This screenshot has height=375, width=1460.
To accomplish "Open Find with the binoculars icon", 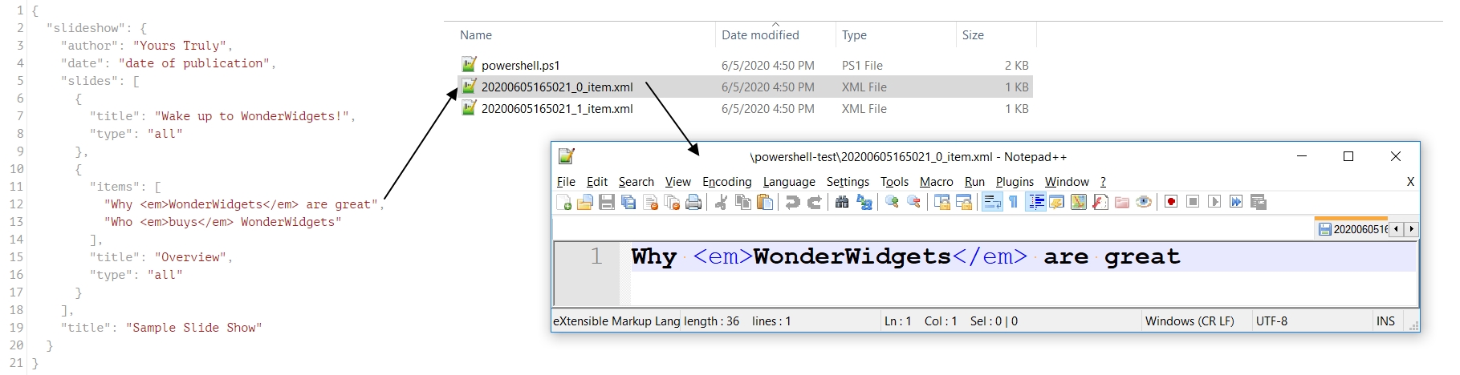I will (842, 202).
